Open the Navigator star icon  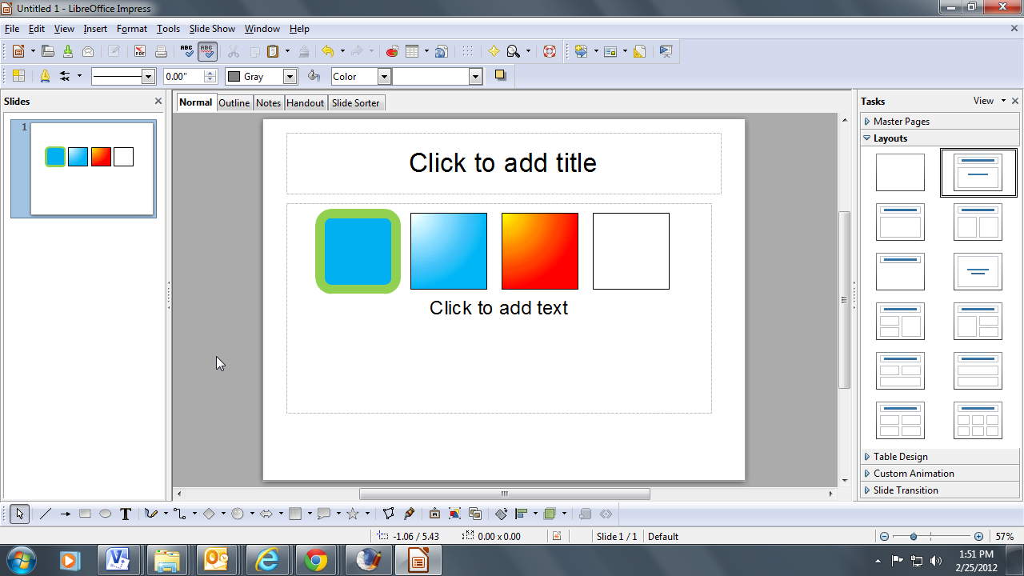pyautogui.click(x=494, y=51)
